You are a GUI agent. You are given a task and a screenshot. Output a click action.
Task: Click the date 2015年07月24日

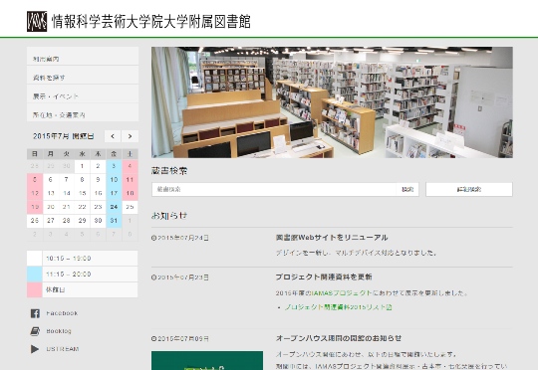click(x=183, y=238)
